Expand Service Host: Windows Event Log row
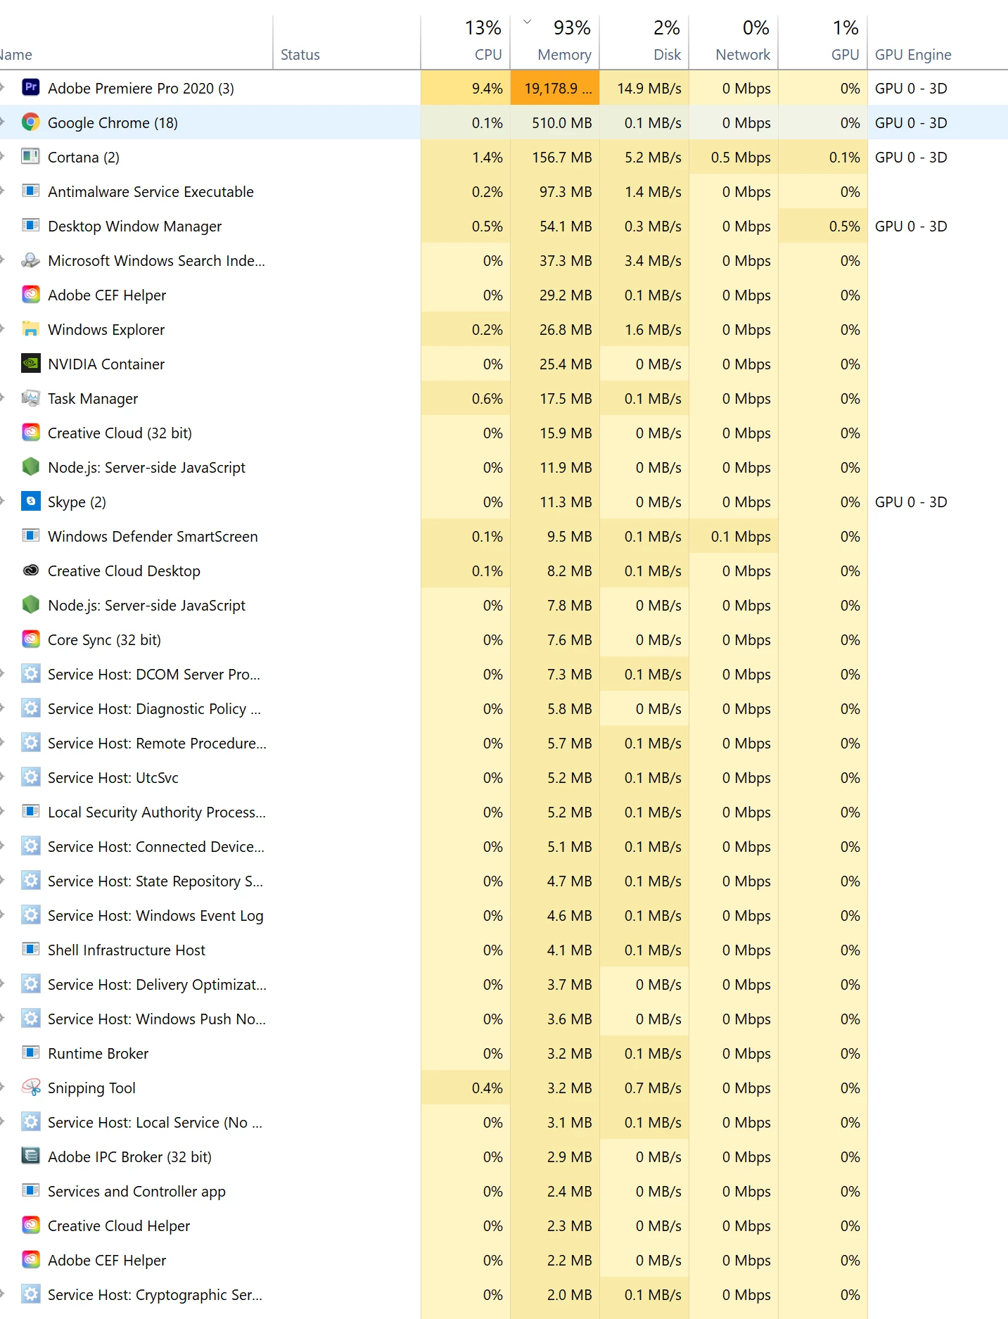This screenshot has height=1319, width=1008. [3, 915]
